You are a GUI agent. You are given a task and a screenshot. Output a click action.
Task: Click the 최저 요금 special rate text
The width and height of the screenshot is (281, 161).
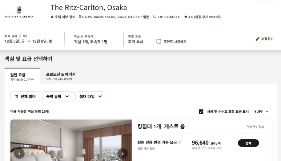(x=136, y=41)
